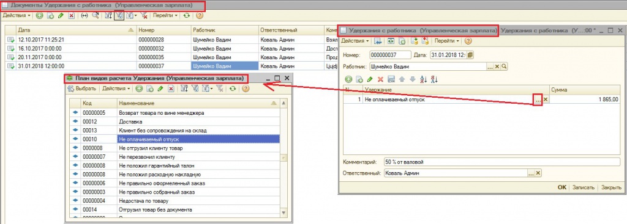Click magnifier search icon in Документы window toolbar
The image size is (627, 224).
[x=96, y=15]
